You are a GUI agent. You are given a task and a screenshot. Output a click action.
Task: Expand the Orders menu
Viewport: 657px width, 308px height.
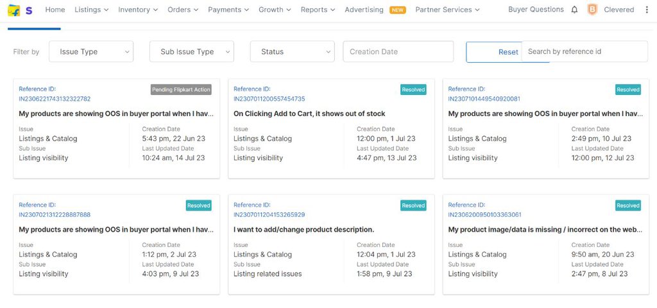(183, 9)
